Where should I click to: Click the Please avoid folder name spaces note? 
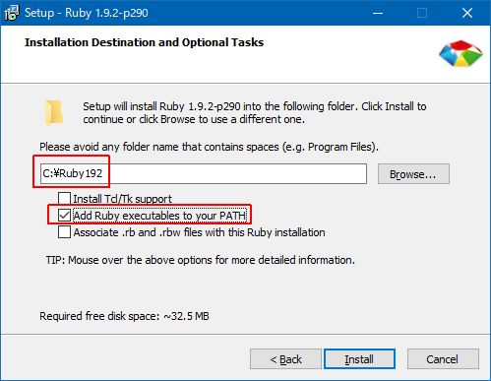[209, 147]
